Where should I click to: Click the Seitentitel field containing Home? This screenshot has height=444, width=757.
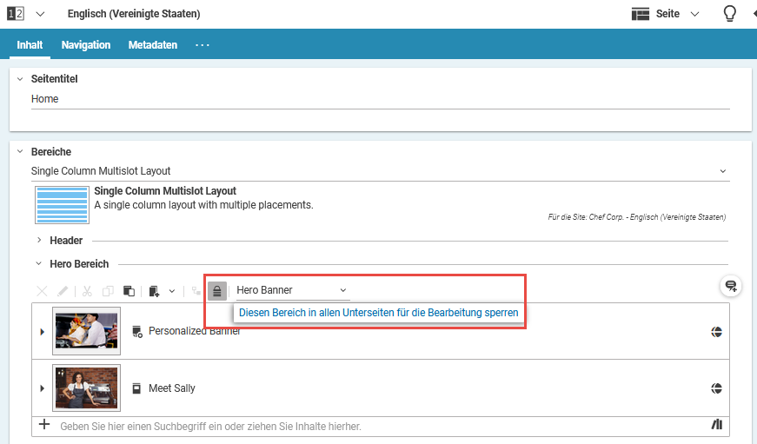(x=379, y=99)
